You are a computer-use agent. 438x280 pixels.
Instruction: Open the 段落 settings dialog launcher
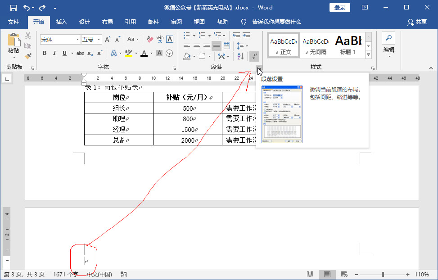pos(259,68)
